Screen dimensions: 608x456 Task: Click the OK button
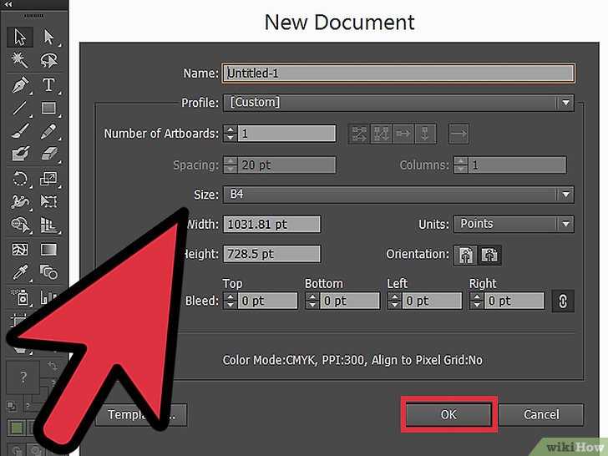pos(448,414)
